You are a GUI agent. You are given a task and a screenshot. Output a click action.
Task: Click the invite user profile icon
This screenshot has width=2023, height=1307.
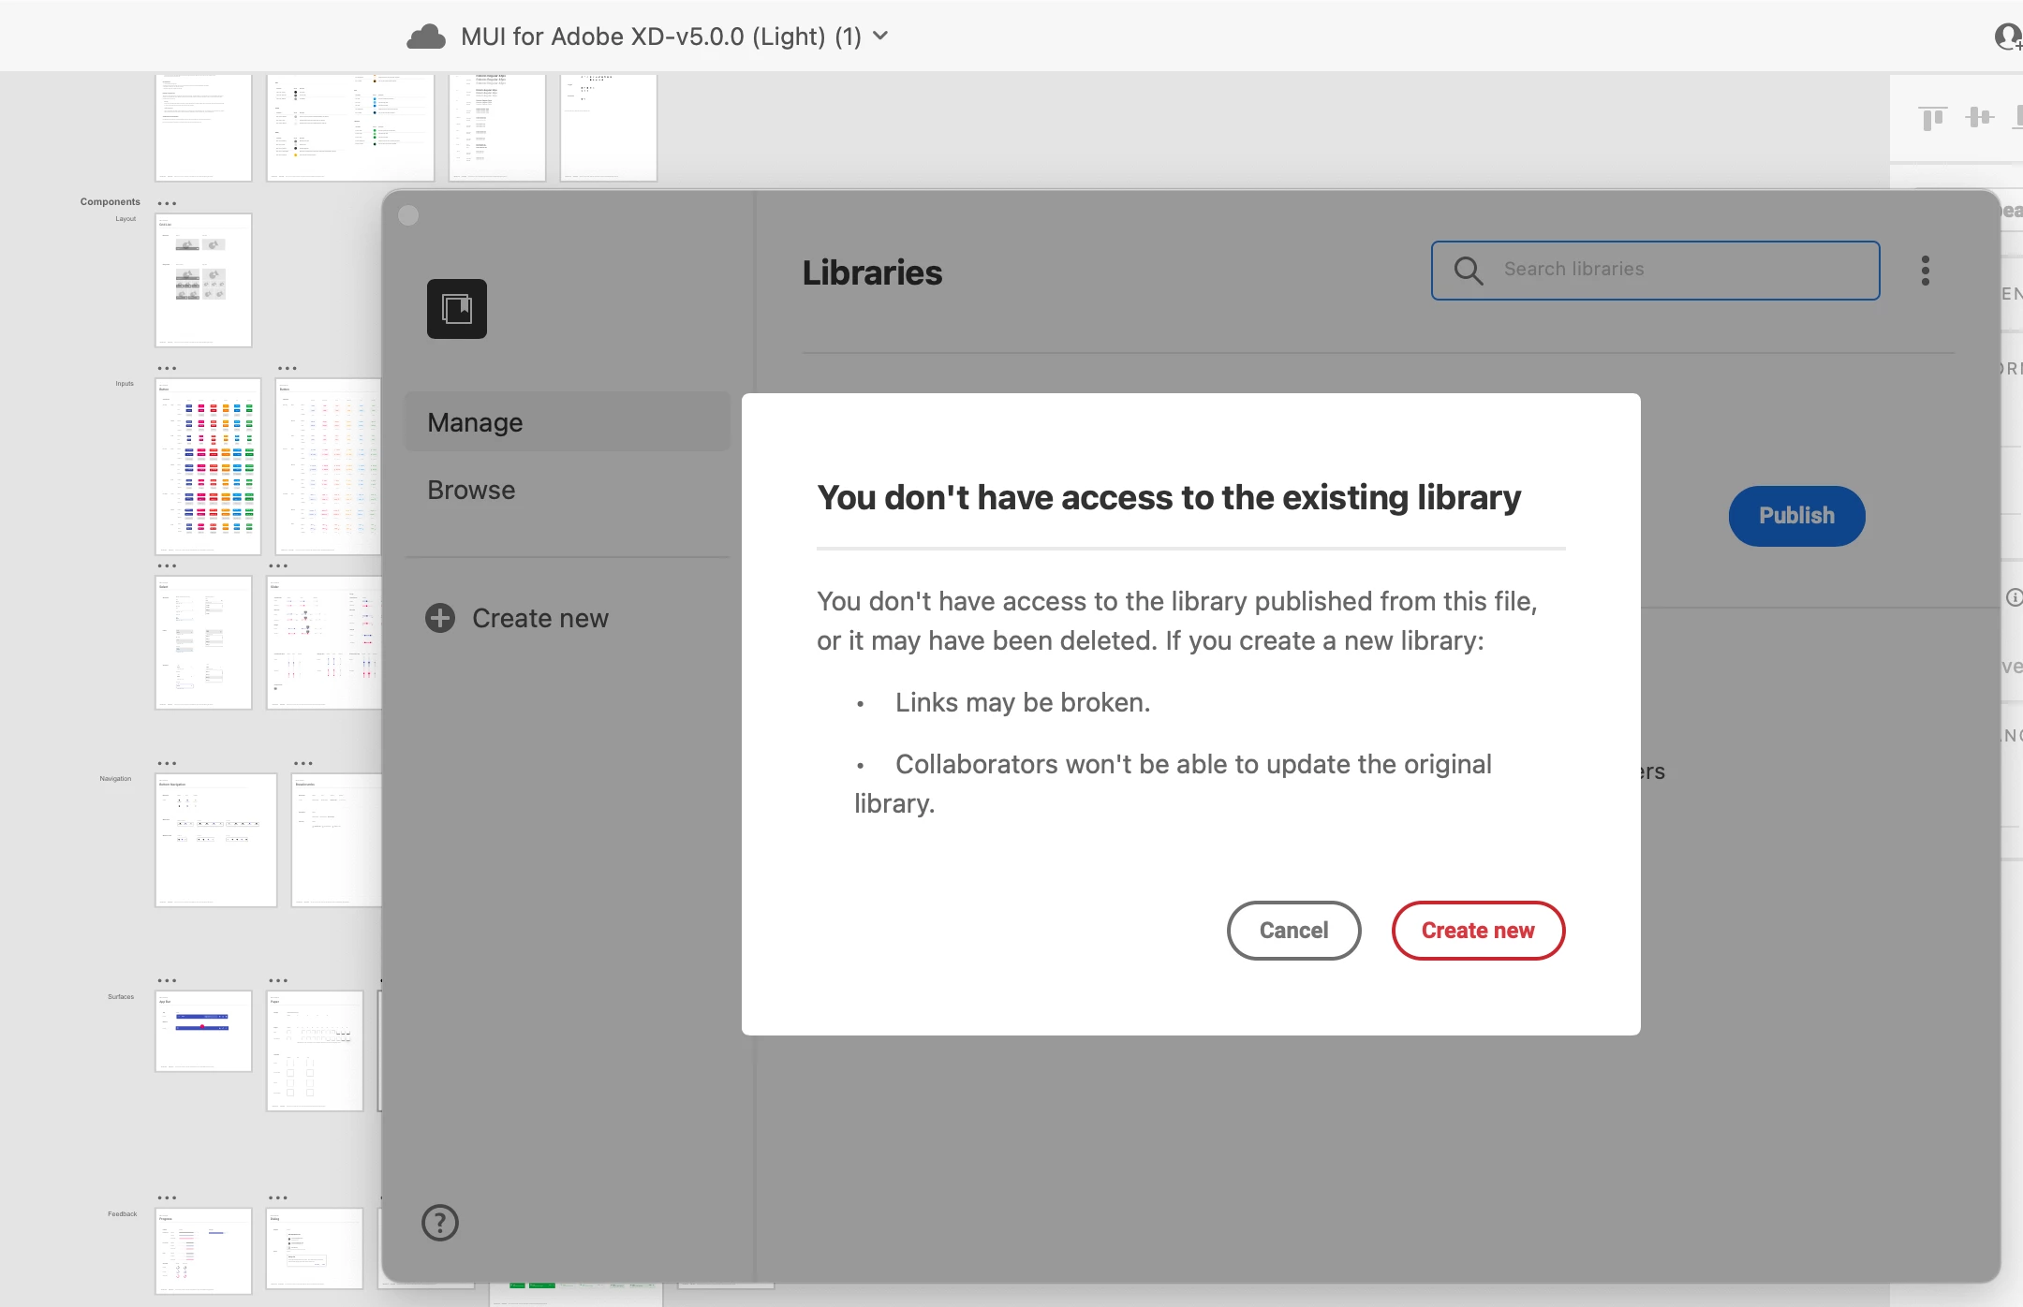[x=2006, y=37]
